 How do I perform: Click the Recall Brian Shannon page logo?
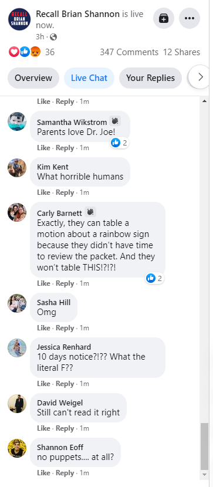pos(19,19)
